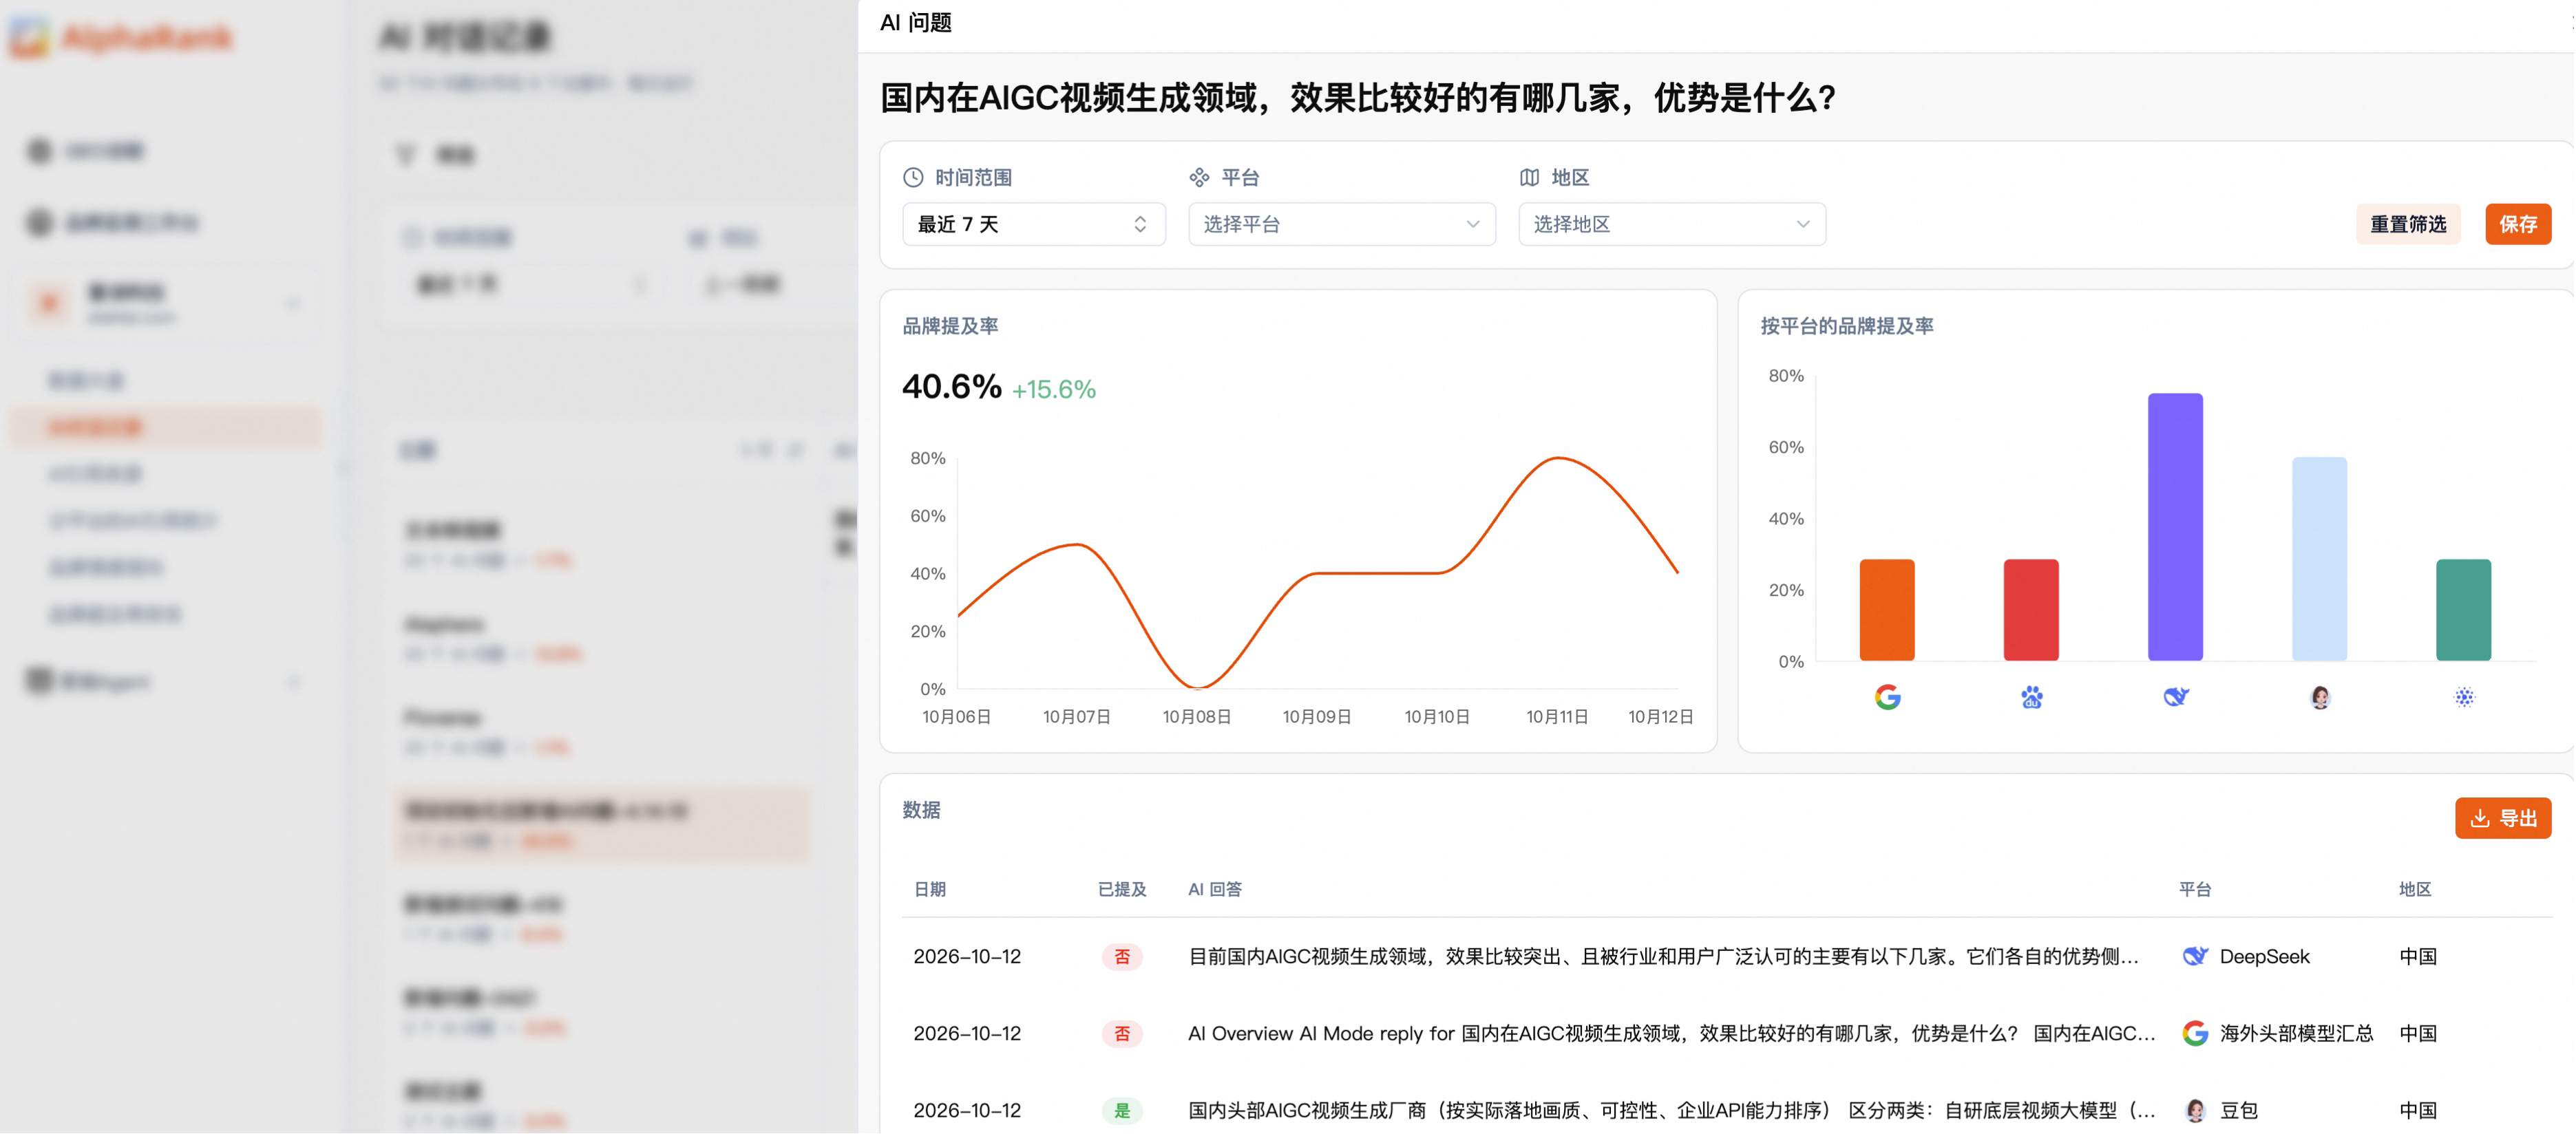Click the DeepSeek whale icon under chart
Viewport: 2576px width, 1134px height.
[x=2175, y=697]
